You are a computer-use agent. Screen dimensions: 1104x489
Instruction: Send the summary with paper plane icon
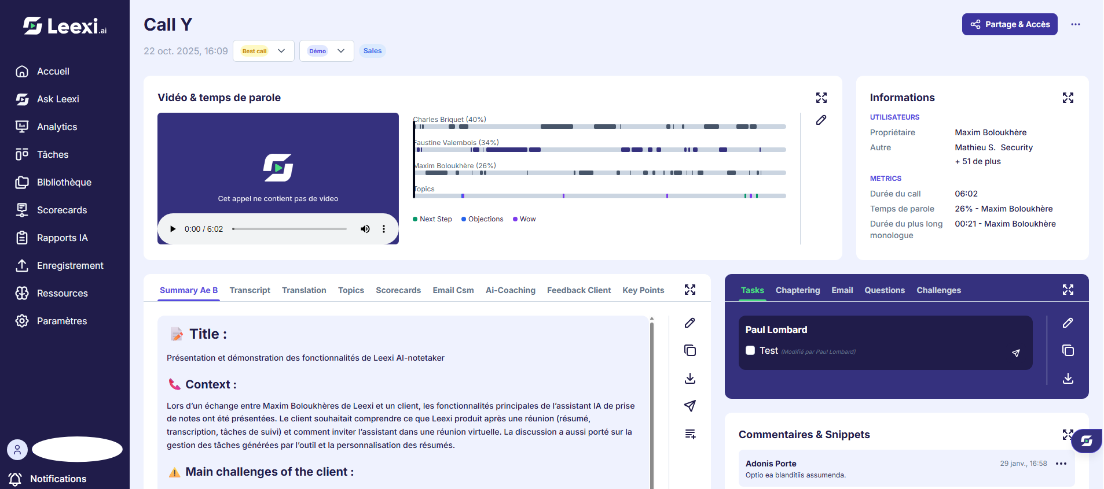[690, 406]
